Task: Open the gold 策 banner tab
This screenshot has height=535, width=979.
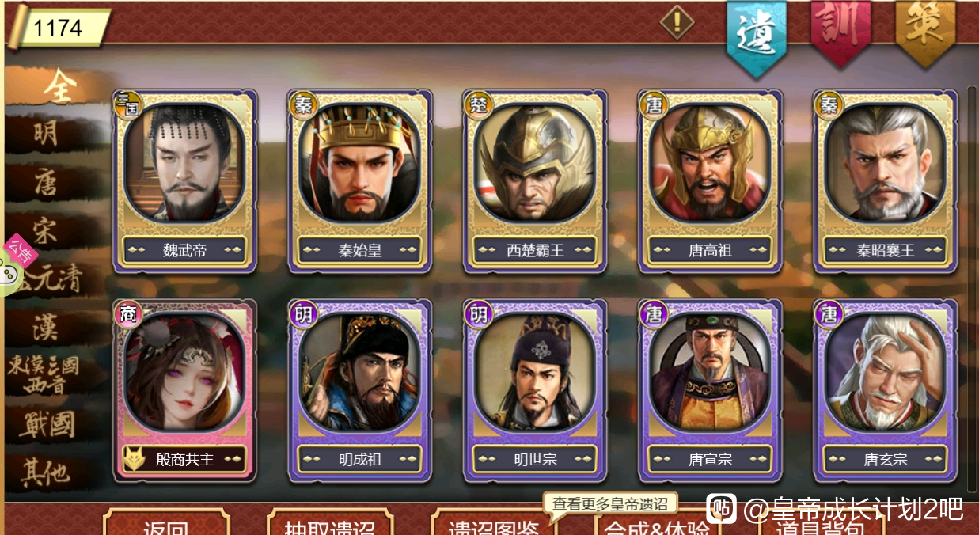Action: 925,33
